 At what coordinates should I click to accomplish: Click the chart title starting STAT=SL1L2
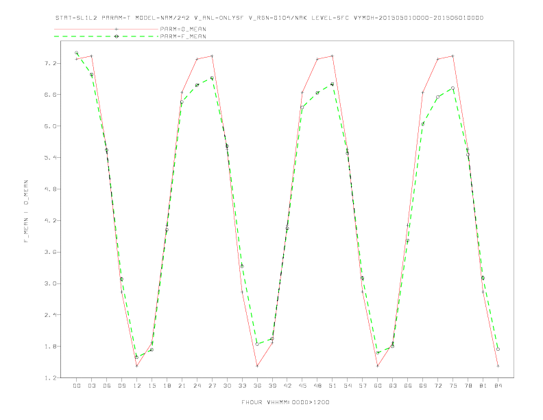click(269, 18)
